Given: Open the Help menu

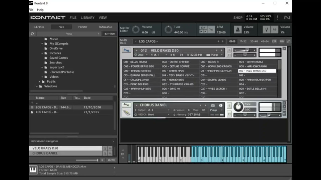Looking at the screenshot, I should coord(40,10).
